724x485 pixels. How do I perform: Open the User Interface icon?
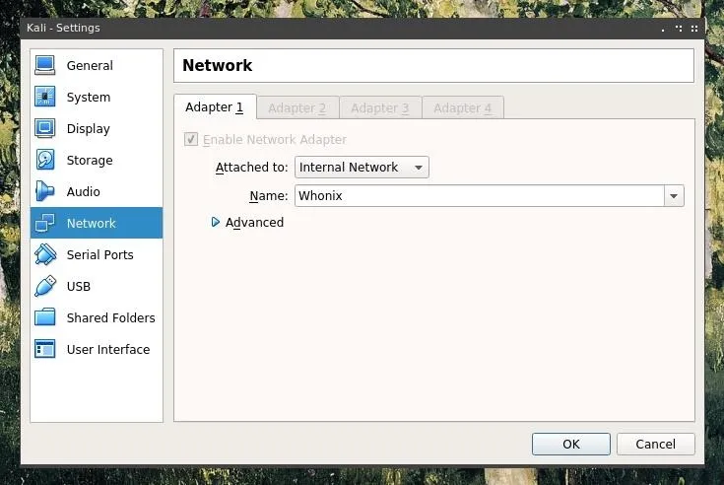pyautogui.click(x=44, y=349)
